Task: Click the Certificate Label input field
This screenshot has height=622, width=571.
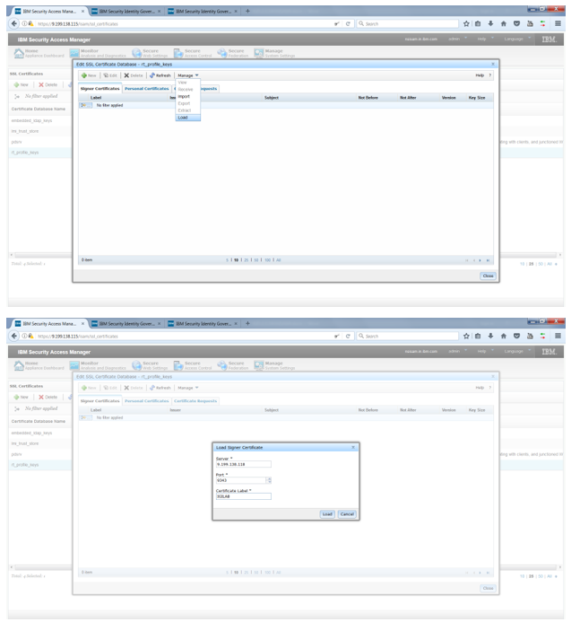Action: pos(243,496)
